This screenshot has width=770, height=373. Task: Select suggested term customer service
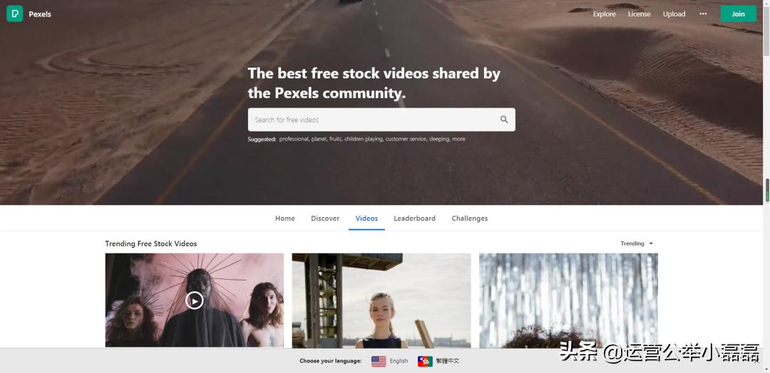(x=406, y=140)
